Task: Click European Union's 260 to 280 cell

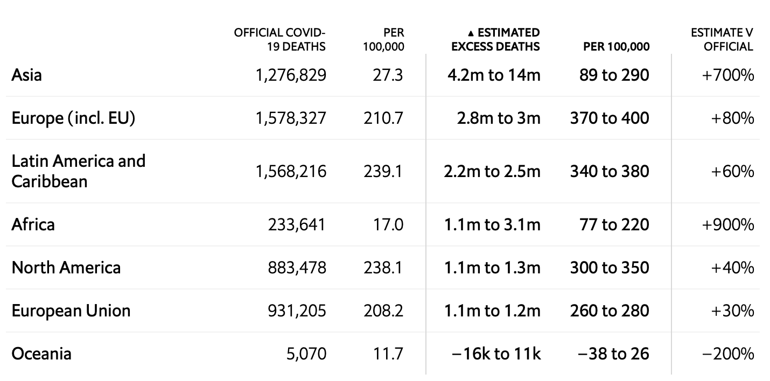Action: [x=610, y=311]
